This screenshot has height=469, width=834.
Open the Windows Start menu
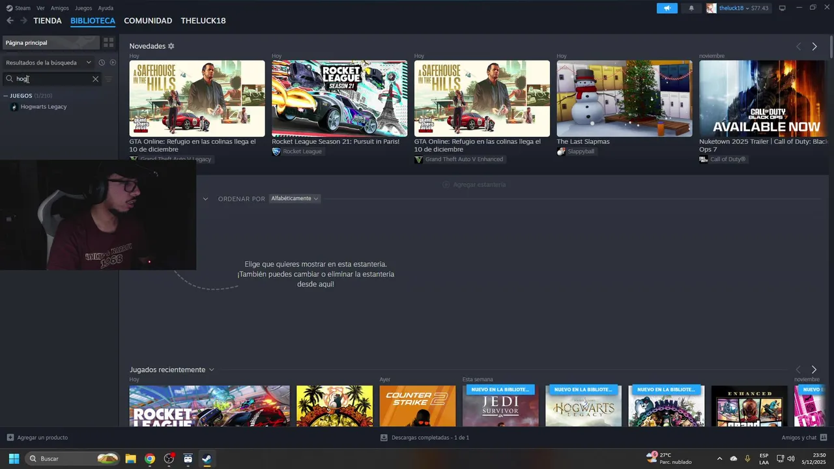pos(14,459)
